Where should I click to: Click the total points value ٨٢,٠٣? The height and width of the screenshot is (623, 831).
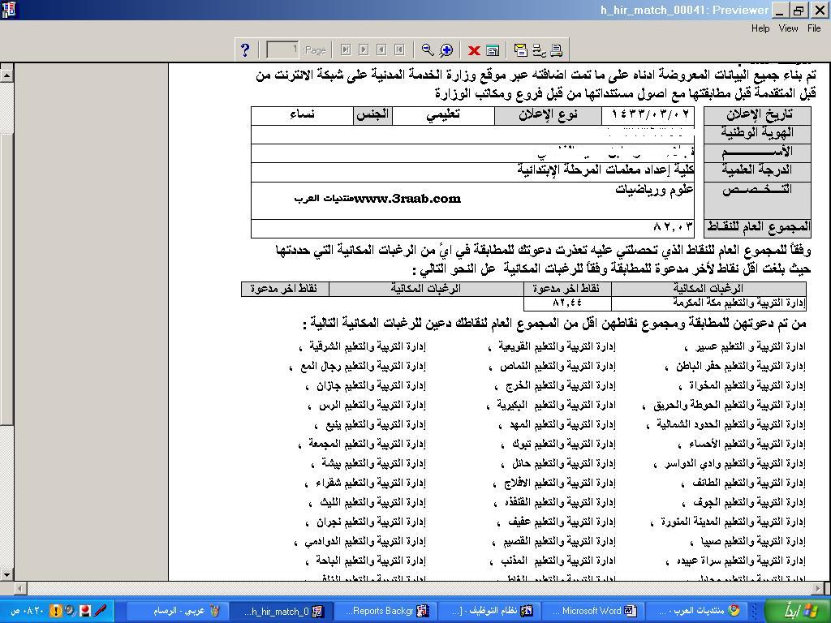point(673,227)
